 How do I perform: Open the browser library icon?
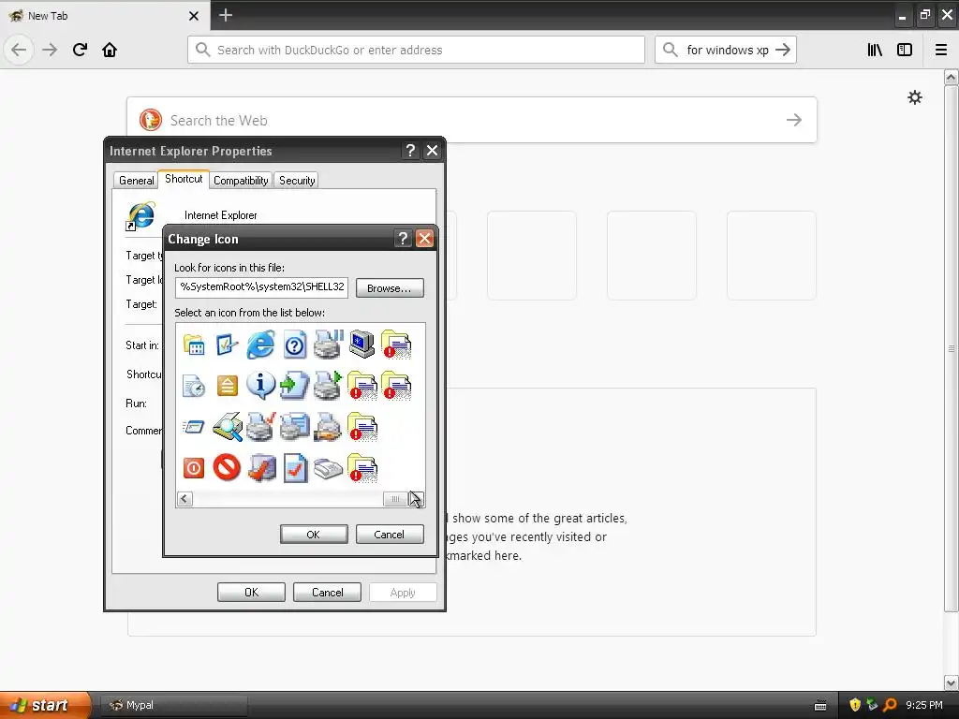875,50
